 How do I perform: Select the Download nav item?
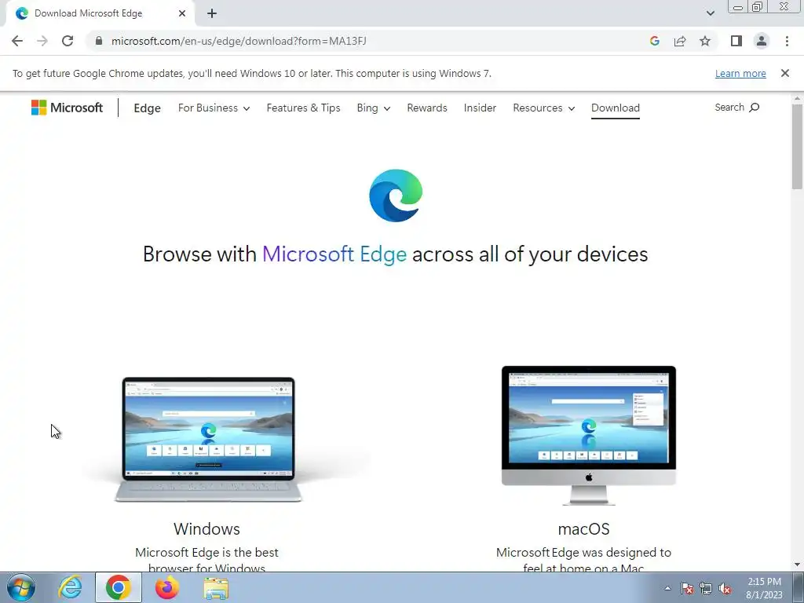[616, 108]
